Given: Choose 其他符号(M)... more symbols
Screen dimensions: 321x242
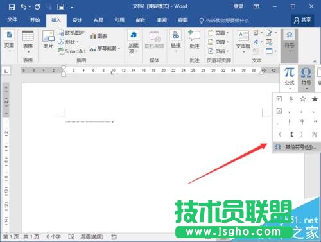Looking at the screenshot, I should (297, 147).
